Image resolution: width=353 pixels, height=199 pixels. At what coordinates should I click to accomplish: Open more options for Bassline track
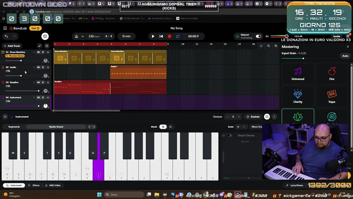coord(34,82)
